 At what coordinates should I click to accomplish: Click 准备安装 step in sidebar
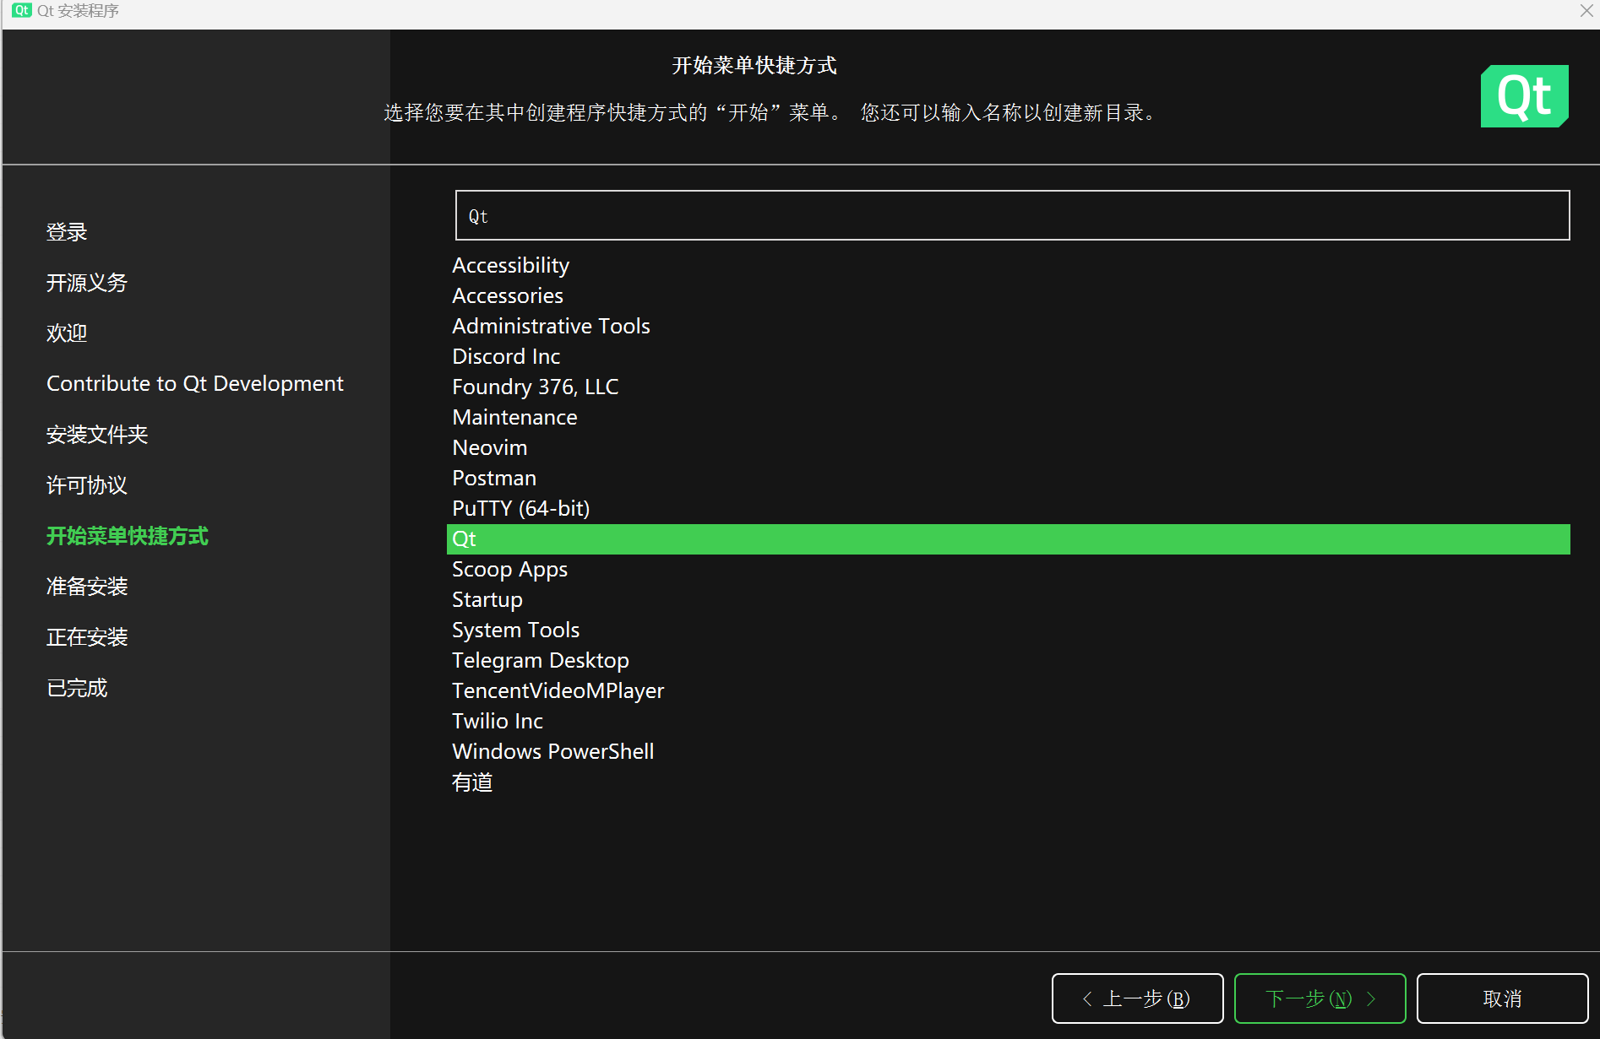pyautogui.click(x=87, y=587)
